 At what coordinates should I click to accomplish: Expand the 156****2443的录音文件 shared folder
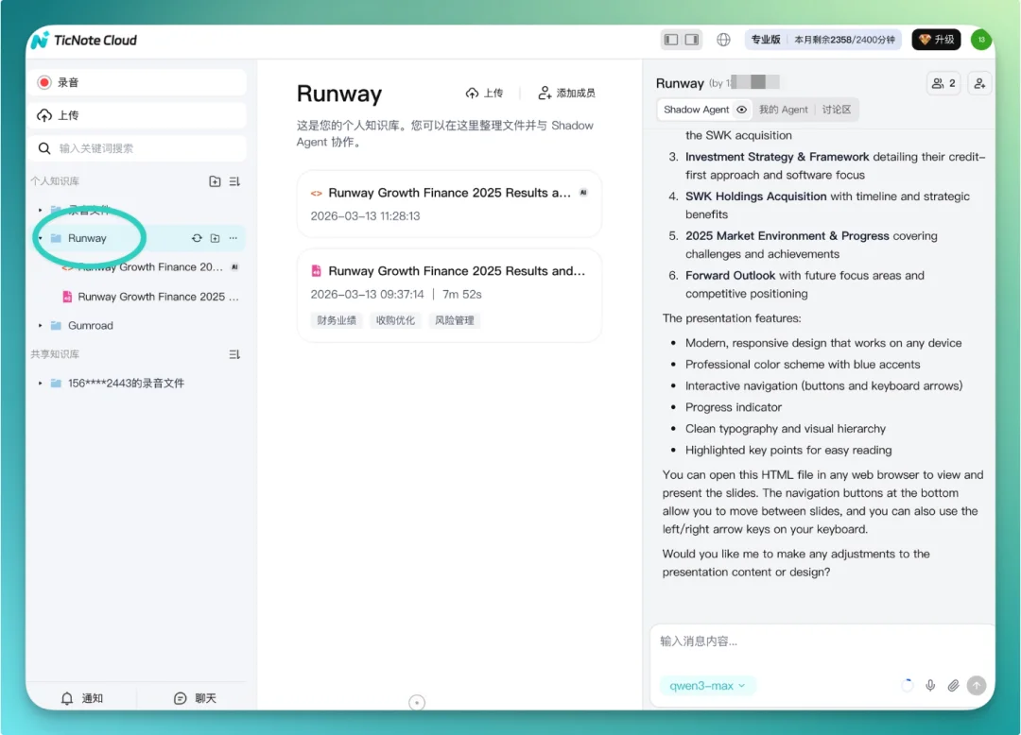tap(41, 384)
